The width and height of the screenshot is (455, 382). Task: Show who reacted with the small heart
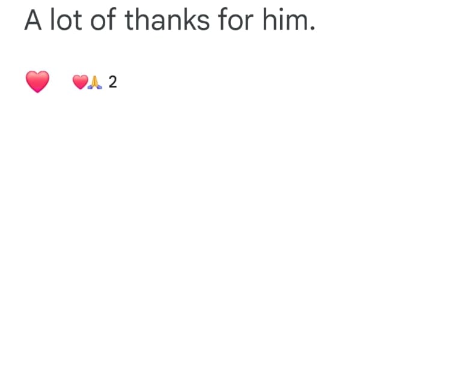click(x=80, y=82)
